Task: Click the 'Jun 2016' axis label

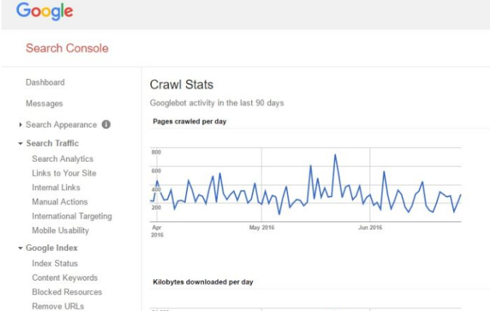Action: 370,228
